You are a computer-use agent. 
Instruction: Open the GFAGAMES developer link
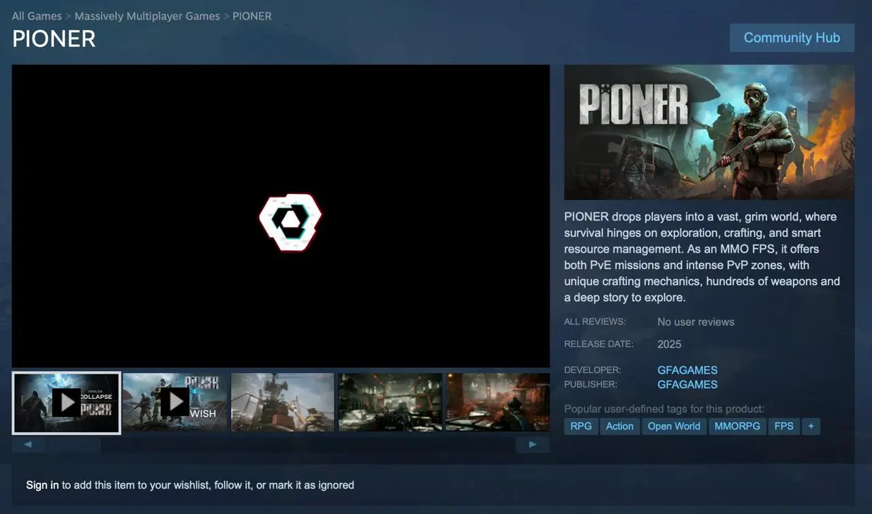coord(687,370)
